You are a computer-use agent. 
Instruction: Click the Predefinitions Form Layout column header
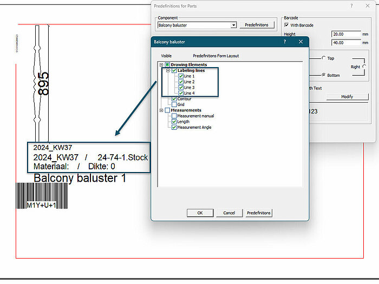point(216,56)
